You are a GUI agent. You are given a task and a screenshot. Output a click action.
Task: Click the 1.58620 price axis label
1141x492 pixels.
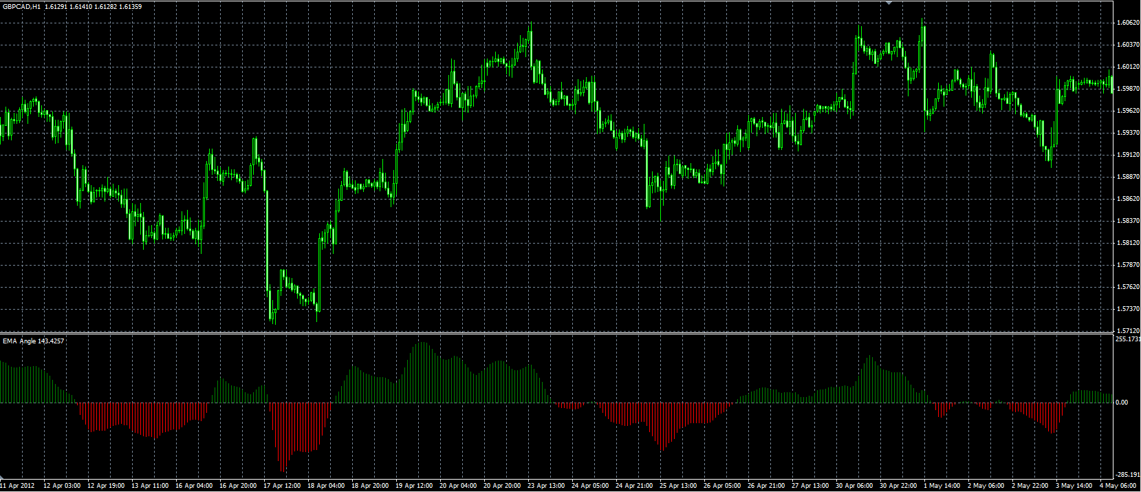[1128, 199]
